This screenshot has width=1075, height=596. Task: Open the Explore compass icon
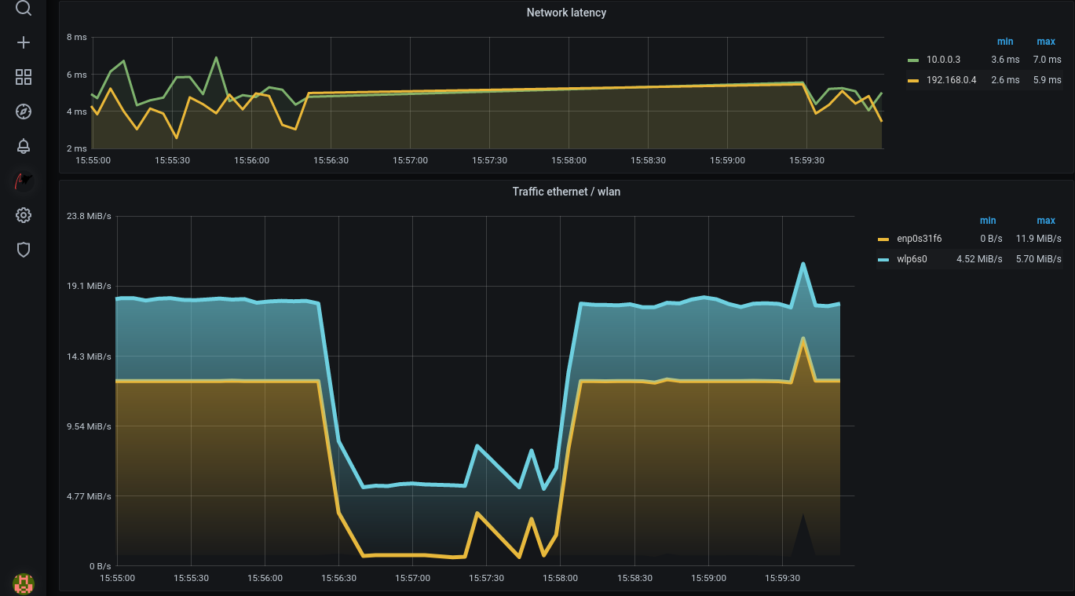pos(24,112)
